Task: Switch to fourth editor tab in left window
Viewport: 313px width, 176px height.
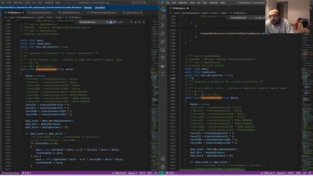Action: tap(103, 13)
